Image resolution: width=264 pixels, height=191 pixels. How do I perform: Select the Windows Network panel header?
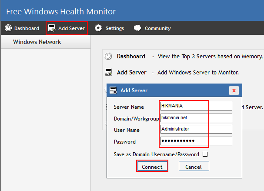click(x=37, y=42)
